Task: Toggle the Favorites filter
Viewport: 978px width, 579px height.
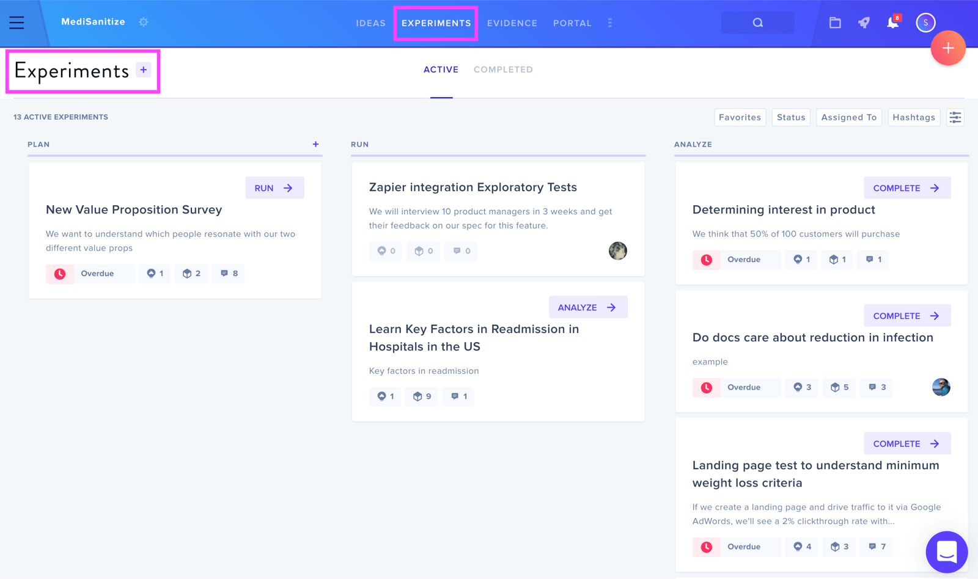Action: 740,117
